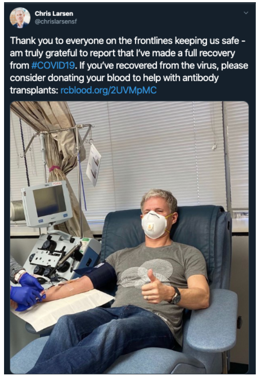The image size is (259, 378).
Task: Click the Chris Larsen display name
Action: click(54, 14)
